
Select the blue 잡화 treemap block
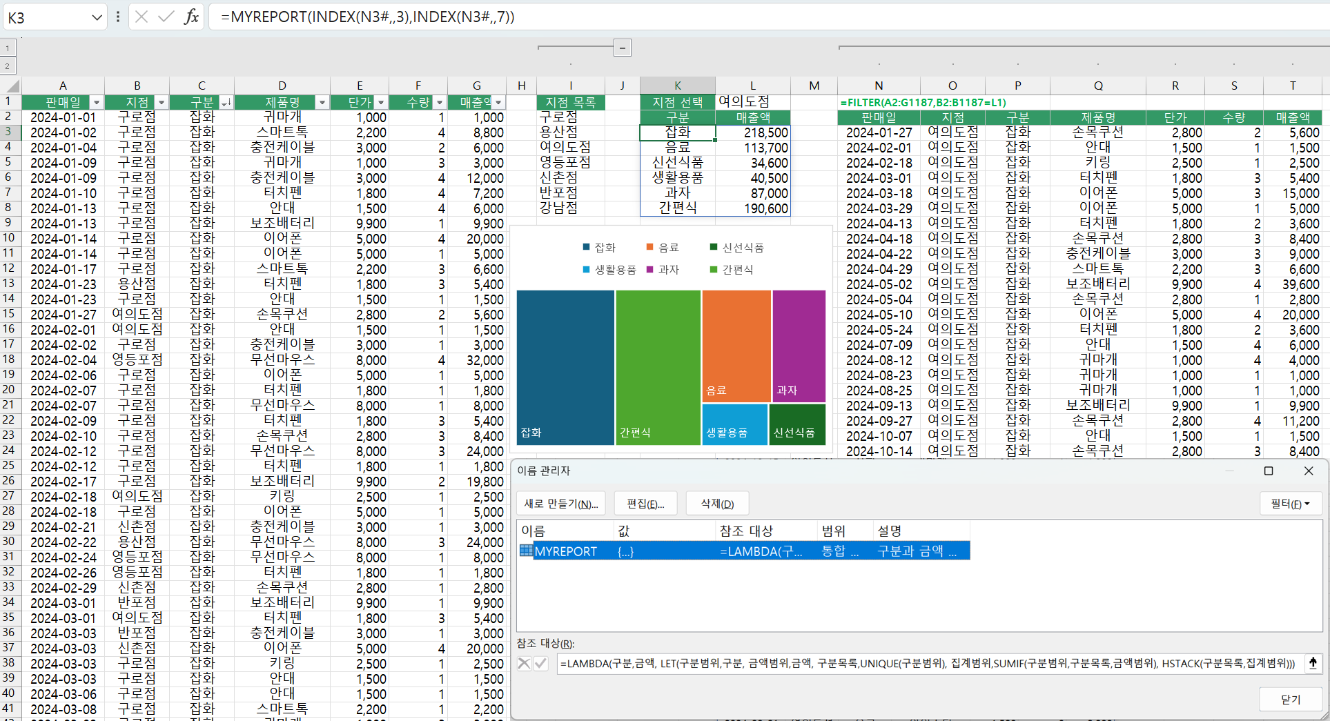click(565, 367)
